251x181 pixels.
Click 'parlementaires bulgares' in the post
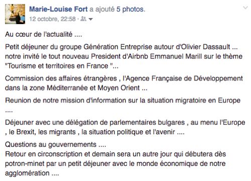[x=147, y=123]
